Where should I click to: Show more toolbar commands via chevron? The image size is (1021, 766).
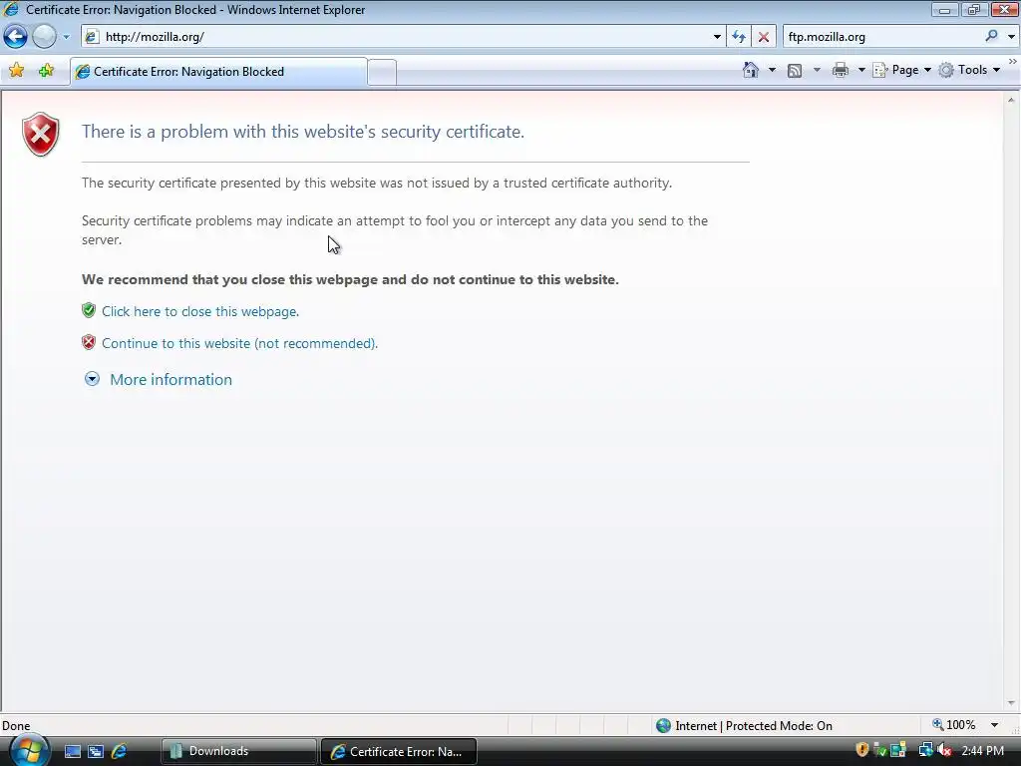pyautogui.click(x=1013, y=61)
